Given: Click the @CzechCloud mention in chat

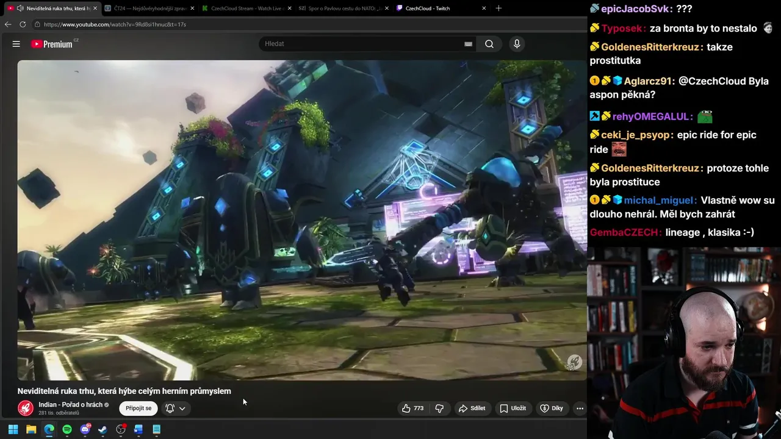Looking at the screenshot, I should tap(711, 81).
